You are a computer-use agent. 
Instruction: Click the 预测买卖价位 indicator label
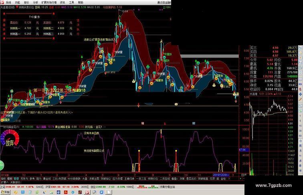(x=26, y=7)
